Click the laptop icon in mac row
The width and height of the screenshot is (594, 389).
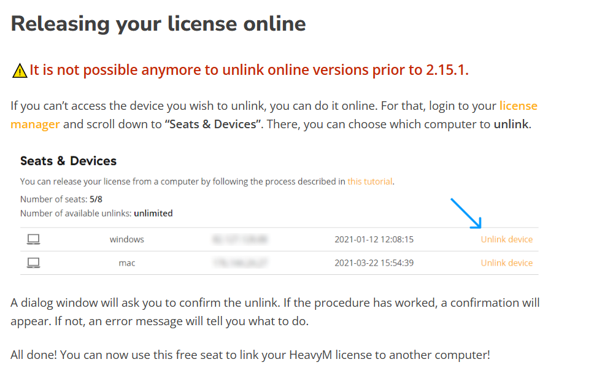(x=33, y=263)
